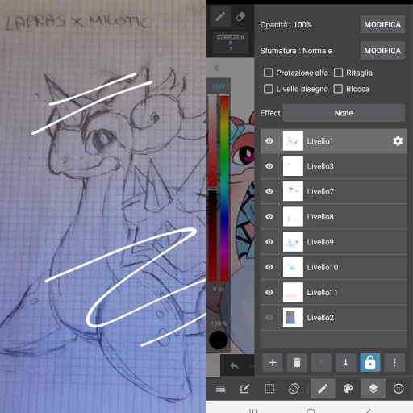Screen dimensions: 413x413
Task: Select the rotate canvas icon
Action: [294, 389]
